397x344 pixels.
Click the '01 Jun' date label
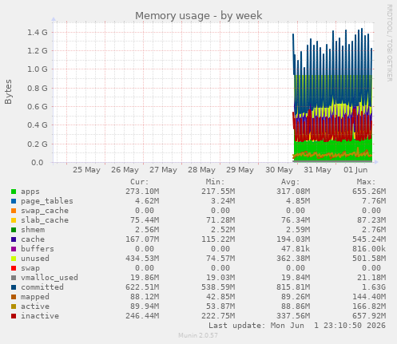tap(355, 170)
